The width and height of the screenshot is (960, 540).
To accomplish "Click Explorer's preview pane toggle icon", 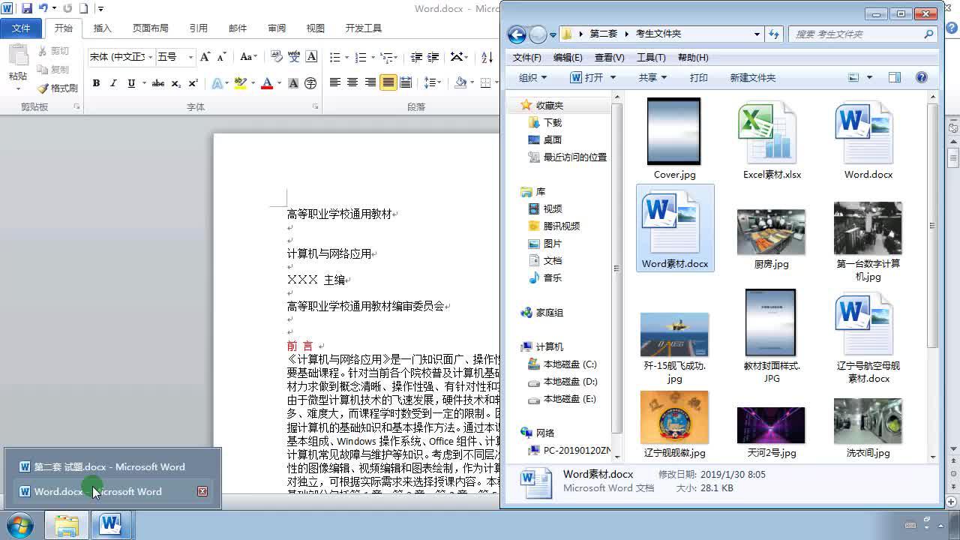I will point(894,77).
